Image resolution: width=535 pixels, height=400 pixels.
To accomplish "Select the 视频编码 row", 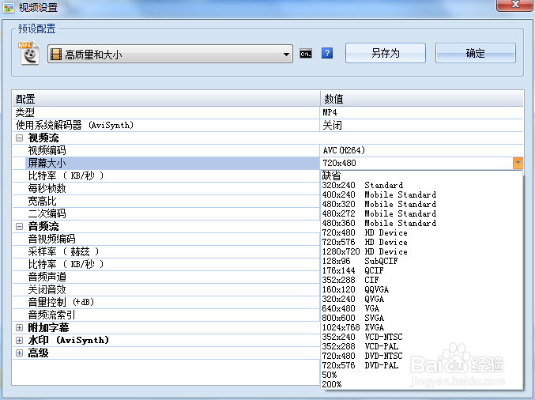I will coord(166,150).
